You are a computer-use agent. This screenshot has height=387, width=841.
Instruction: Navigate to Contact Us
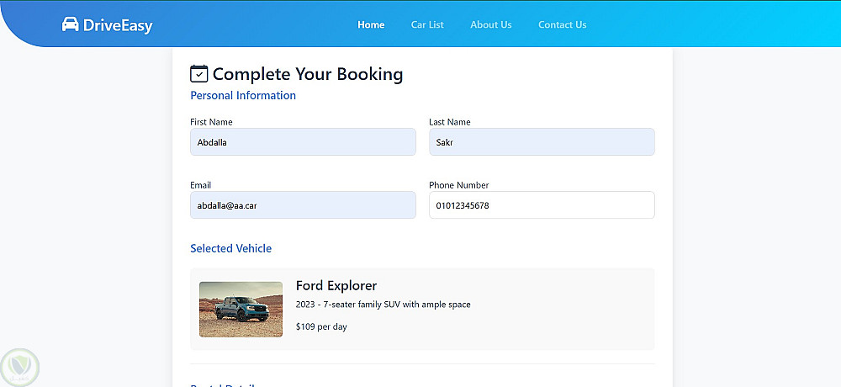click(562, 24)
